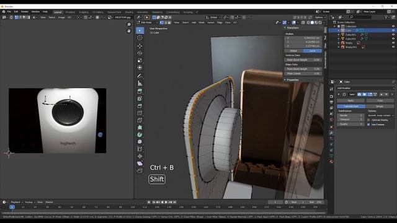397x223 pixels.
Task: Open the viewport Options dropdown
Action: tap(320, 17)
